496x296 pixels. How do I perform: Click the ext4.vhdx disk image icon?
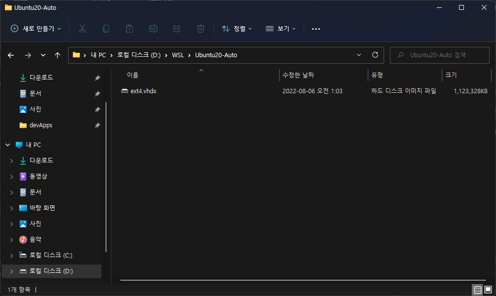tap(125, 91)
